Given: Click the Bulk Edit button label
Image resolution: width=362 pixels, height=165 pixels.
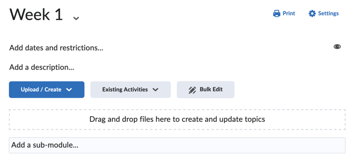Looking at the screenshot, I should pyautogui.click(x=211, y=89).
